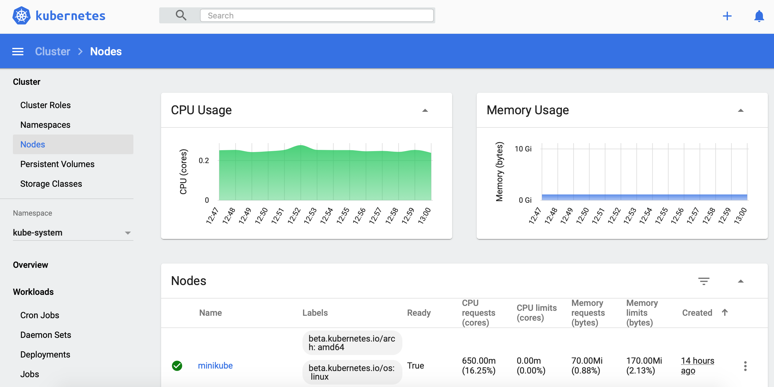Image resolution: width=774 pixels, height=387 pixels.
Task: Sort by the Created column header
Action: click(697, 313)
